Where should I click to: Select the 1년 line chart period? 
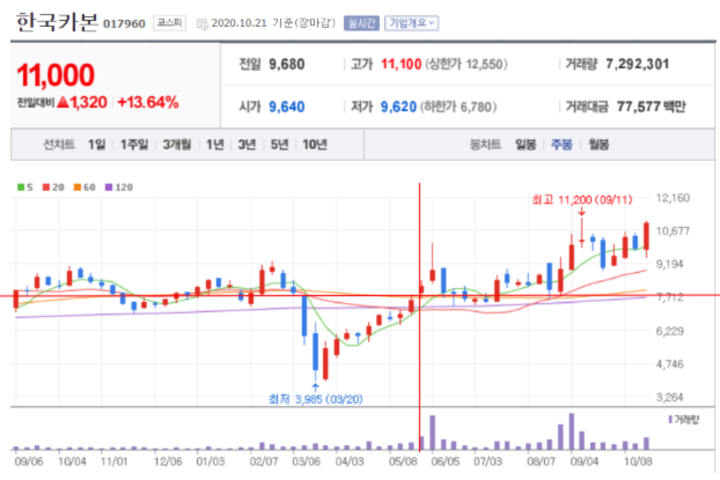coord(215,145)
